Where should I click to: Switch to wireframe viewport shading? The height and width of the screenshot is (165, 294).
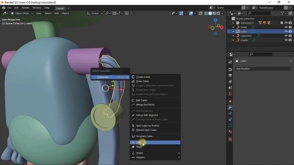coord(206,13)
